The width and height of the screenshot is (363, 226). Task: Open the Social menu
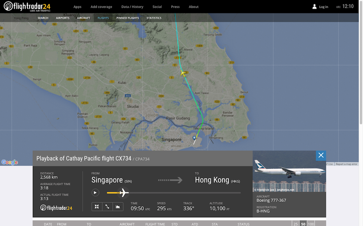pyautogui.click(x=157, y=7)
